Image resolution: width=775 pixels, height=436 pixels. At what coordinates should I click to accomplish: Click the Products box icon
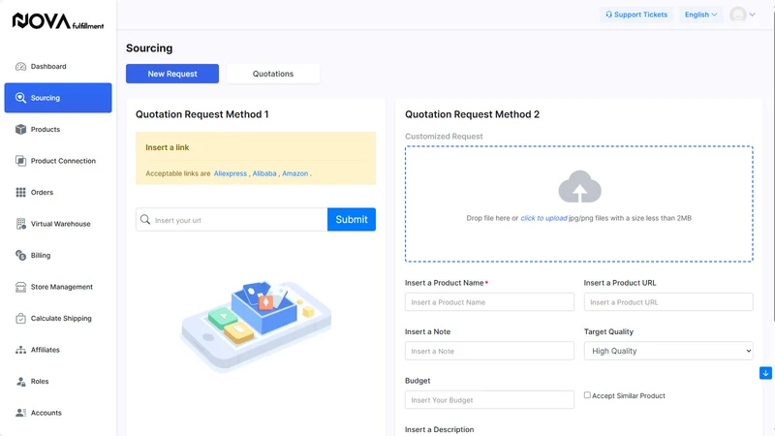pos(20,130)
